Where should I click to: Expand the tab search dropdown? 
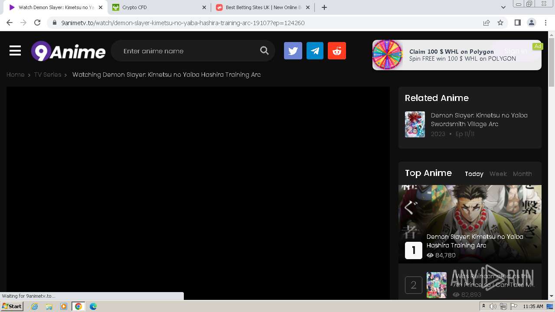(503, 7)
